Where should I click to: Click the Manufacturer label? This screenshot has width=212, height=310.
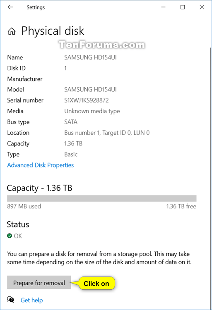25,79
